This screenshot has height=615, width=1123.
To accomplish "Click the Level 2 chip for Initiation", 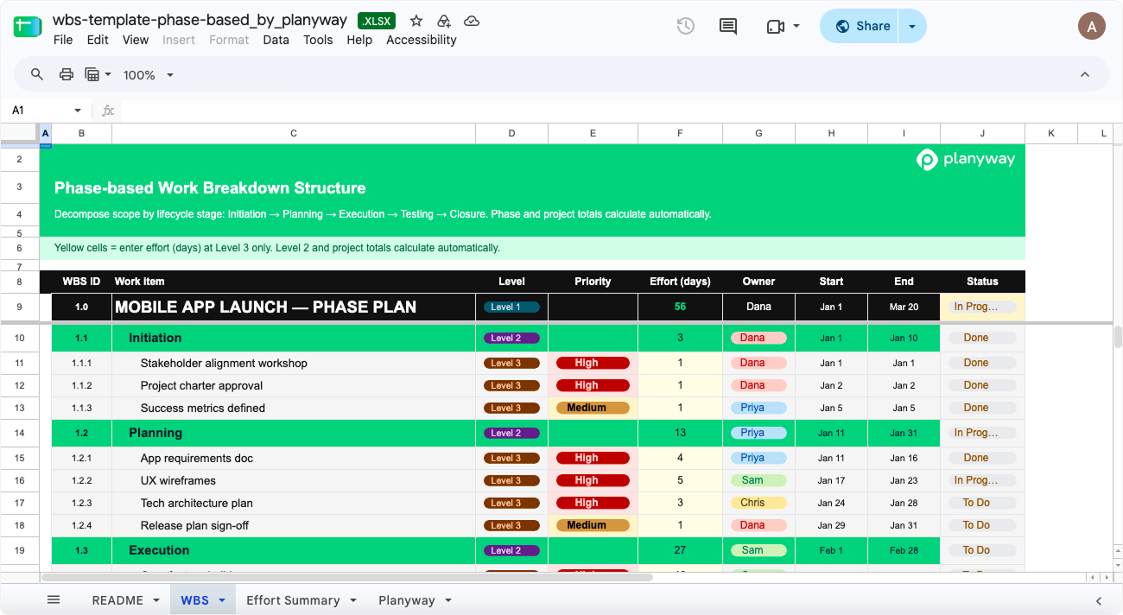I will coord(511,338).
